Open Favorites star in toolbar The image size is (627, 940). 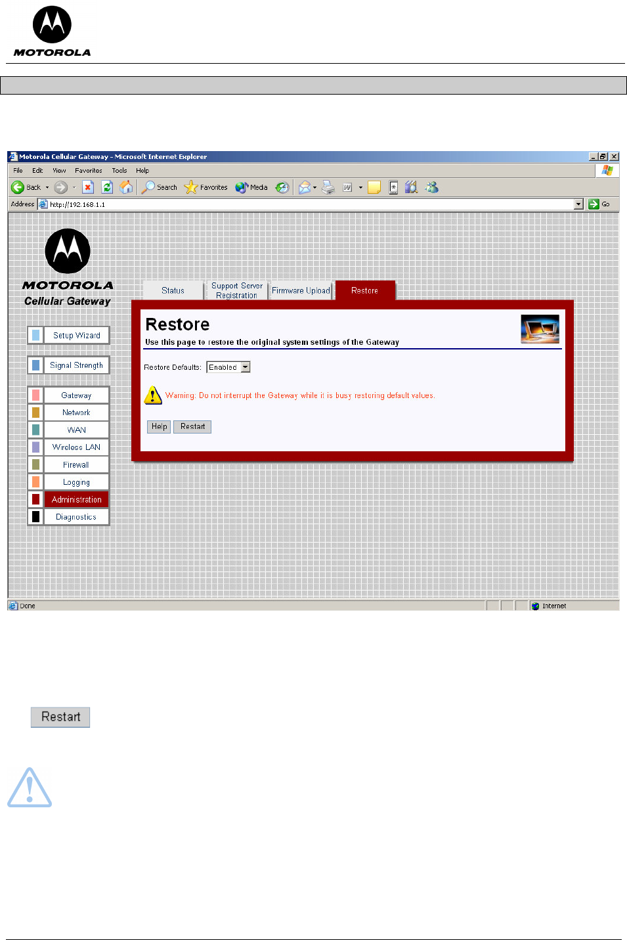[x=206, y=187]
